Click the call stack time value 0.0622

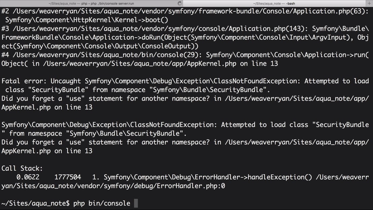coord(28,177)
